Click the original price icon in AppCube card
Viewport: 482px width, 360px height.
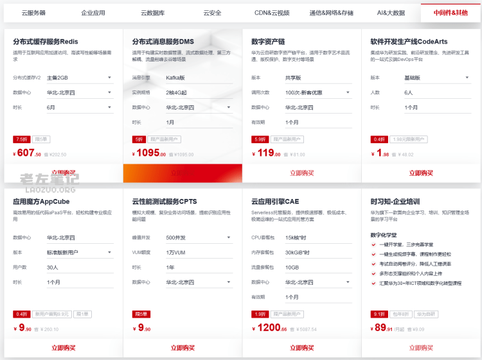(x=37, y=329)
